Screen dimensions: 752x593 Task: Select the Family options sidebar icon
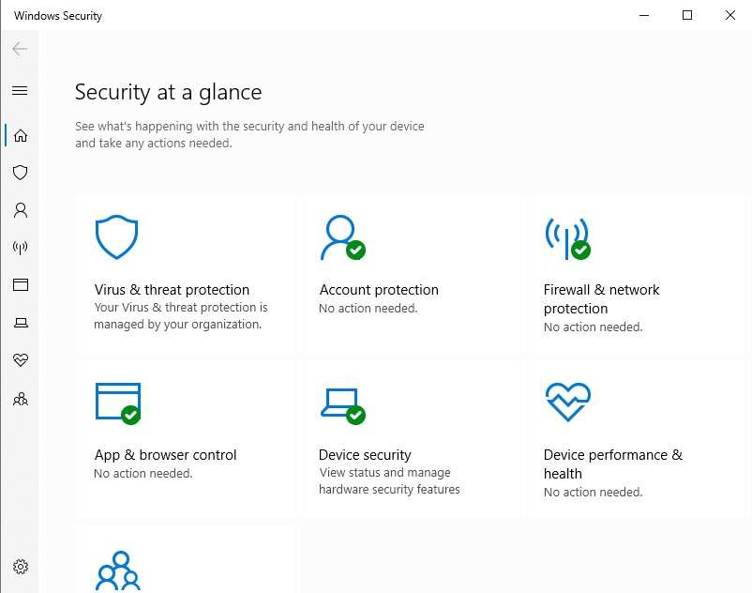click(x=20, y=399)
